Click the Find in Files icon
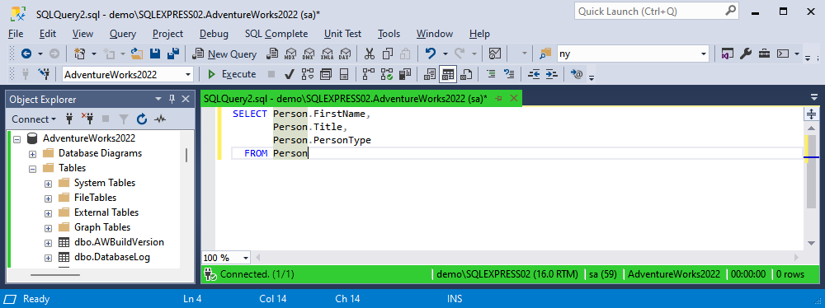Image resolution: width=825 pixels, height=308 pixels. point(545,54)
